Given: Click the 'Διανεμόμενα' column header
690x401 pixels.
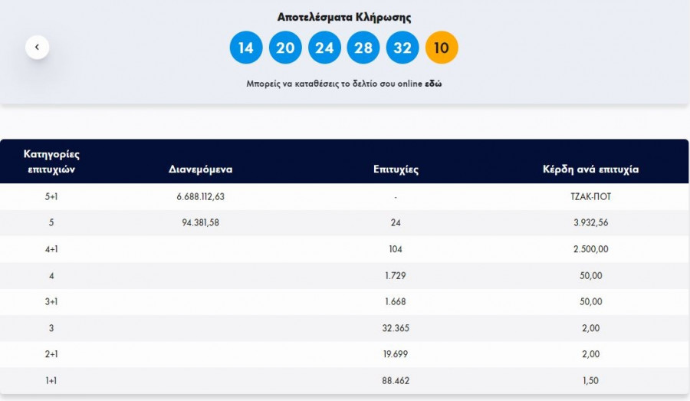Looking at the screenshot, I should pyautogui.click(x=200, y=169).
